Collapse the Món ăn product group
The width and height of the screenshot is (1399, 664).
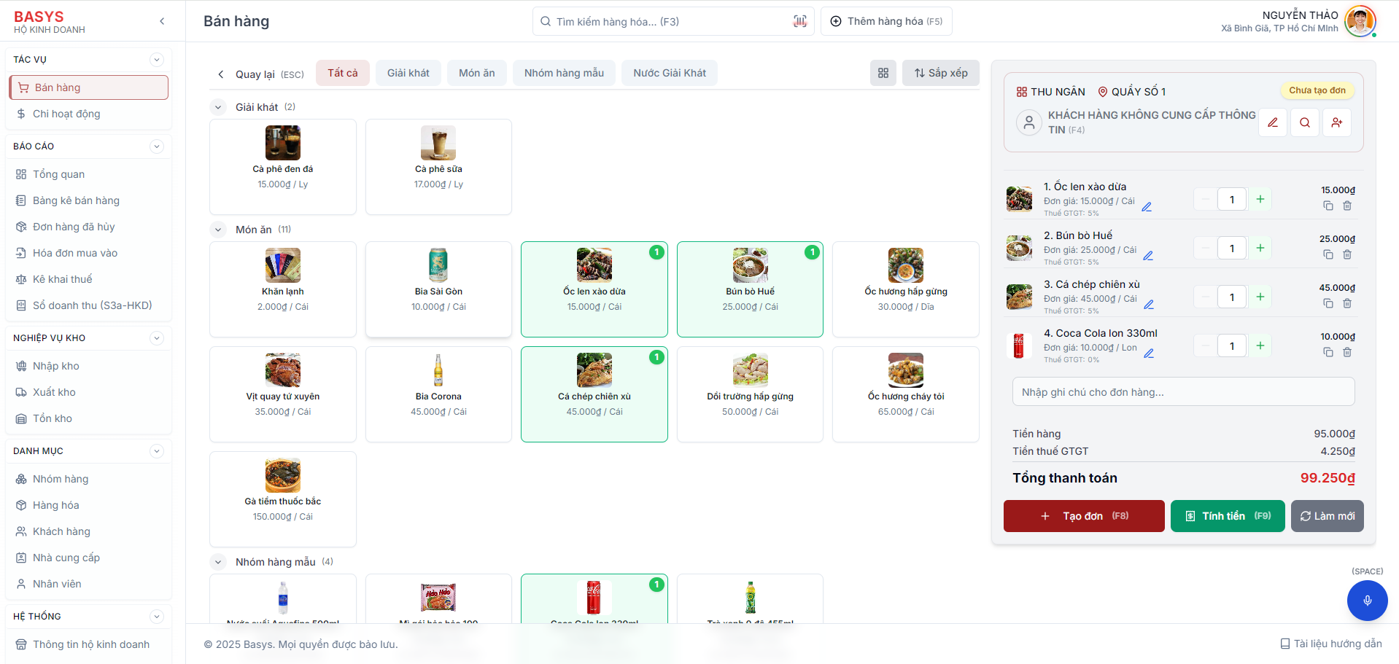(x=218, y=230)
